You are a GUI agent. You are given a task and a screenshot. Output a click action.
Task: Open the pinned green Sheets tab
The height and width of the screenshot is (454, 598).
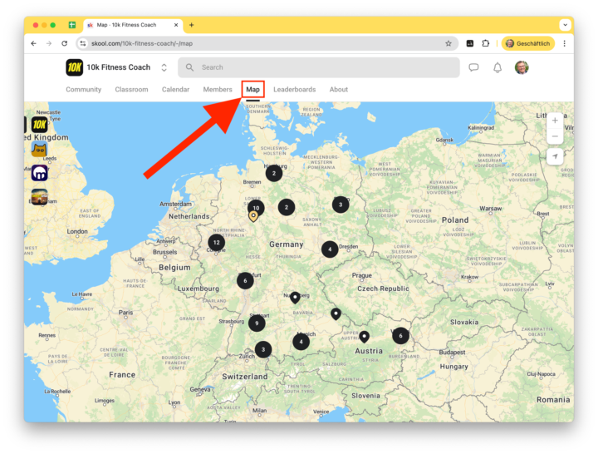(72, 25)
